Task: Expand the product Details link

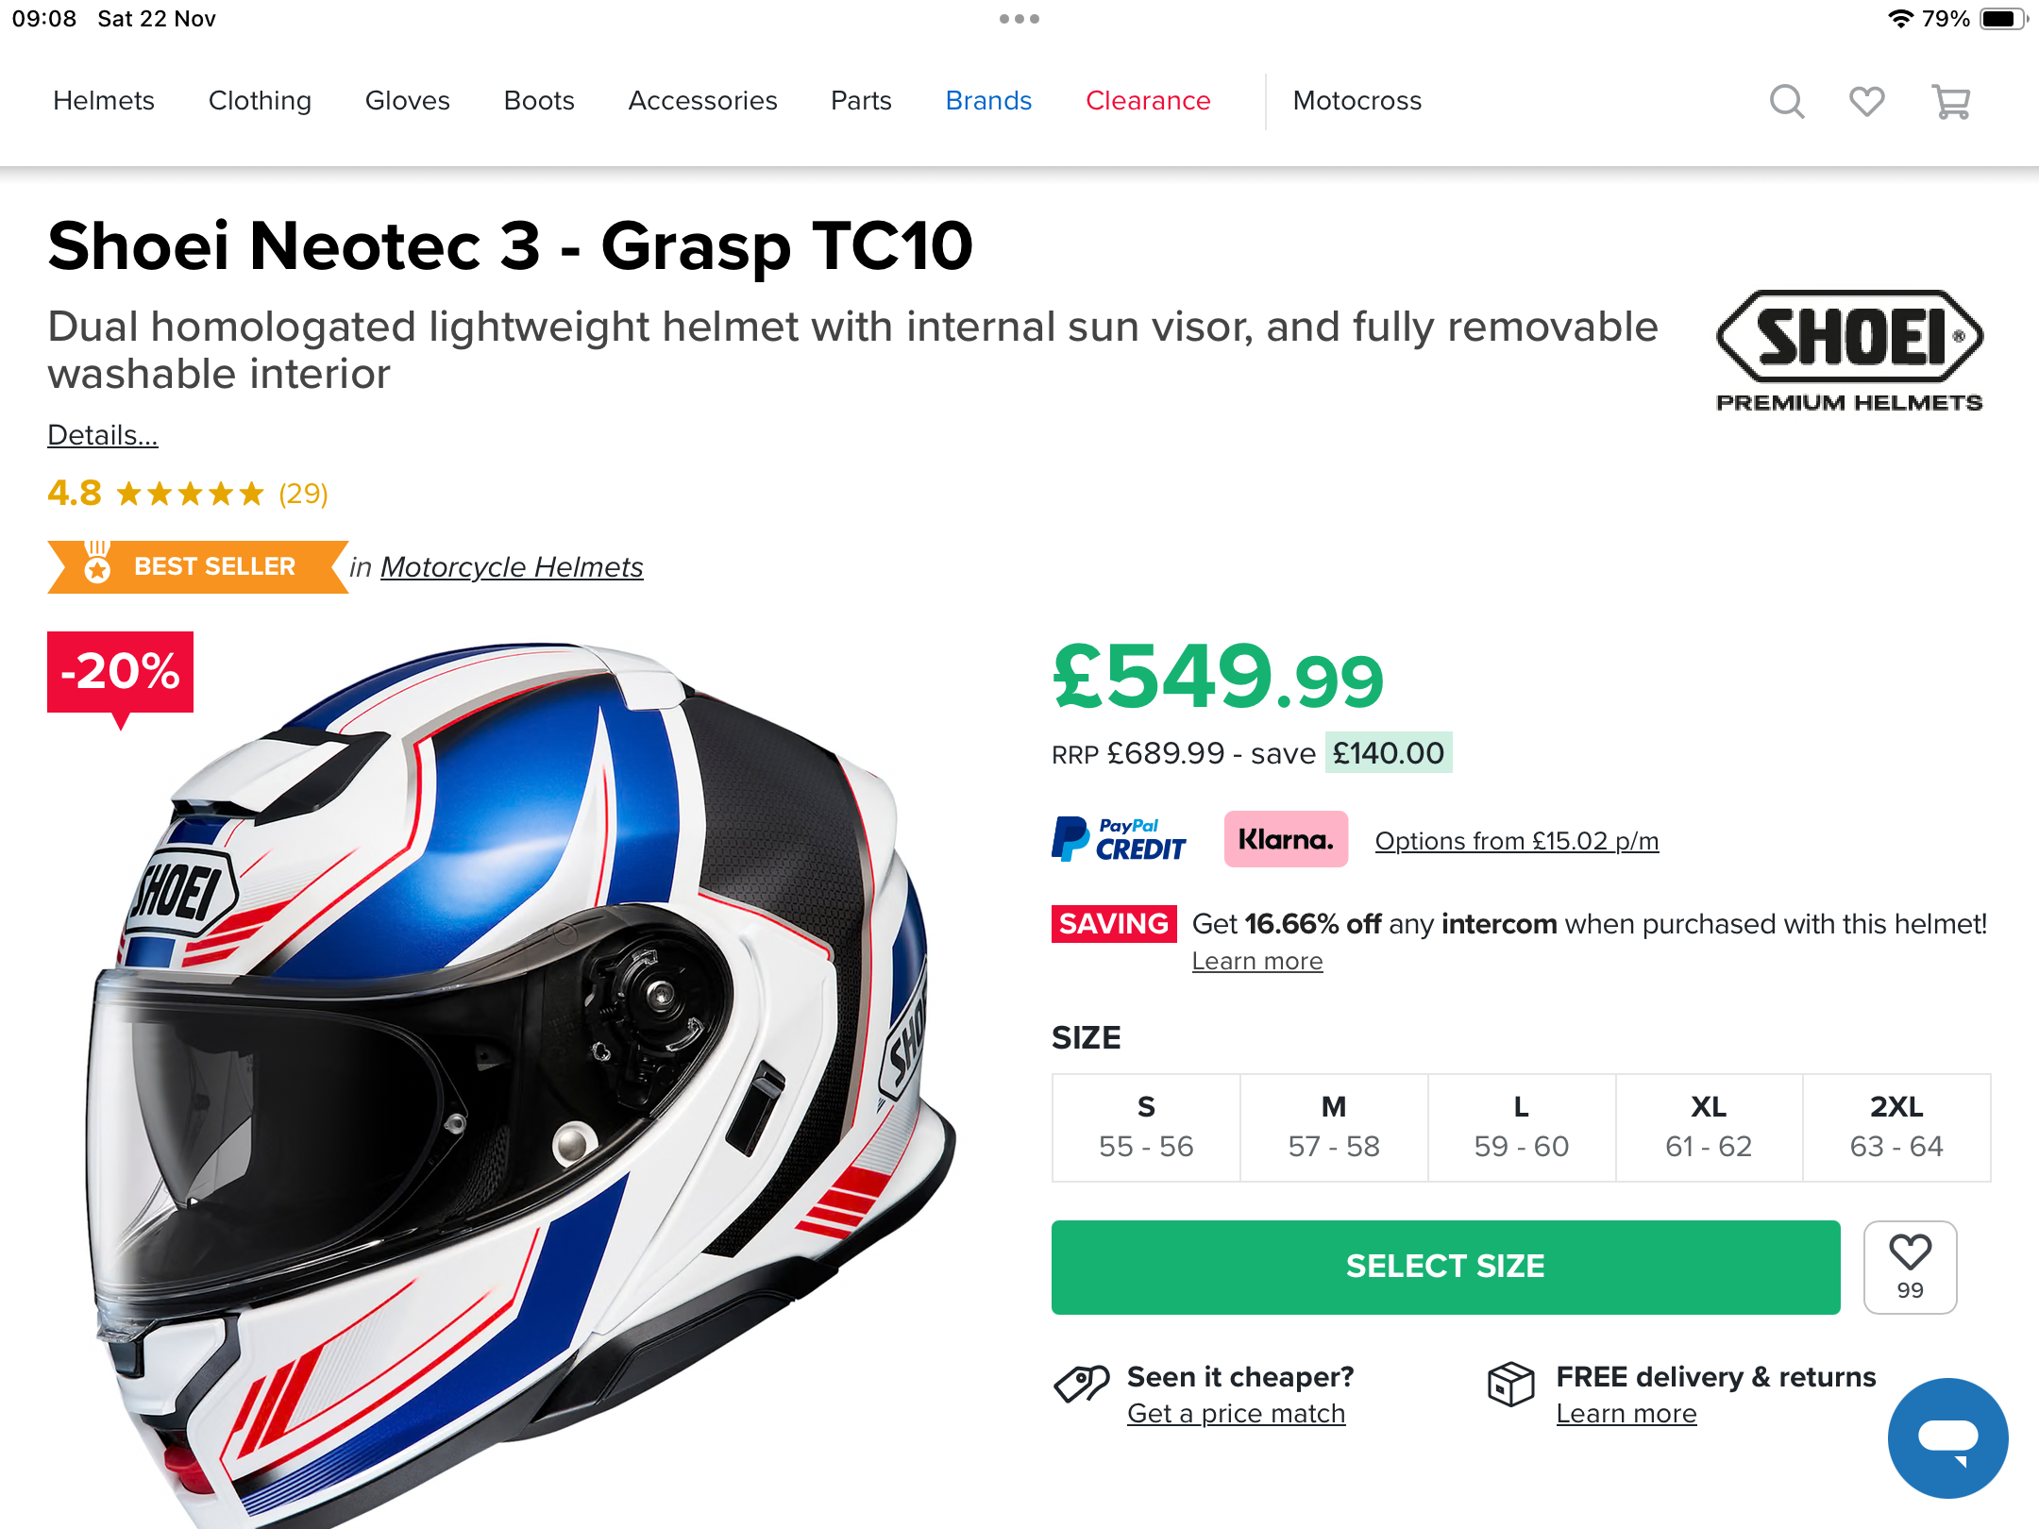Action: (x=103, y=435)
